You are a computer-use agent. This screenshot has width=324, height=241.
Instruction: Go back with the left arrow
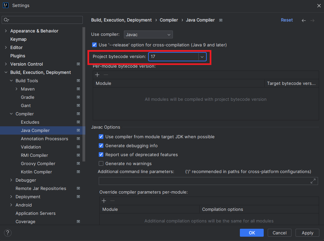coord(303,21)
